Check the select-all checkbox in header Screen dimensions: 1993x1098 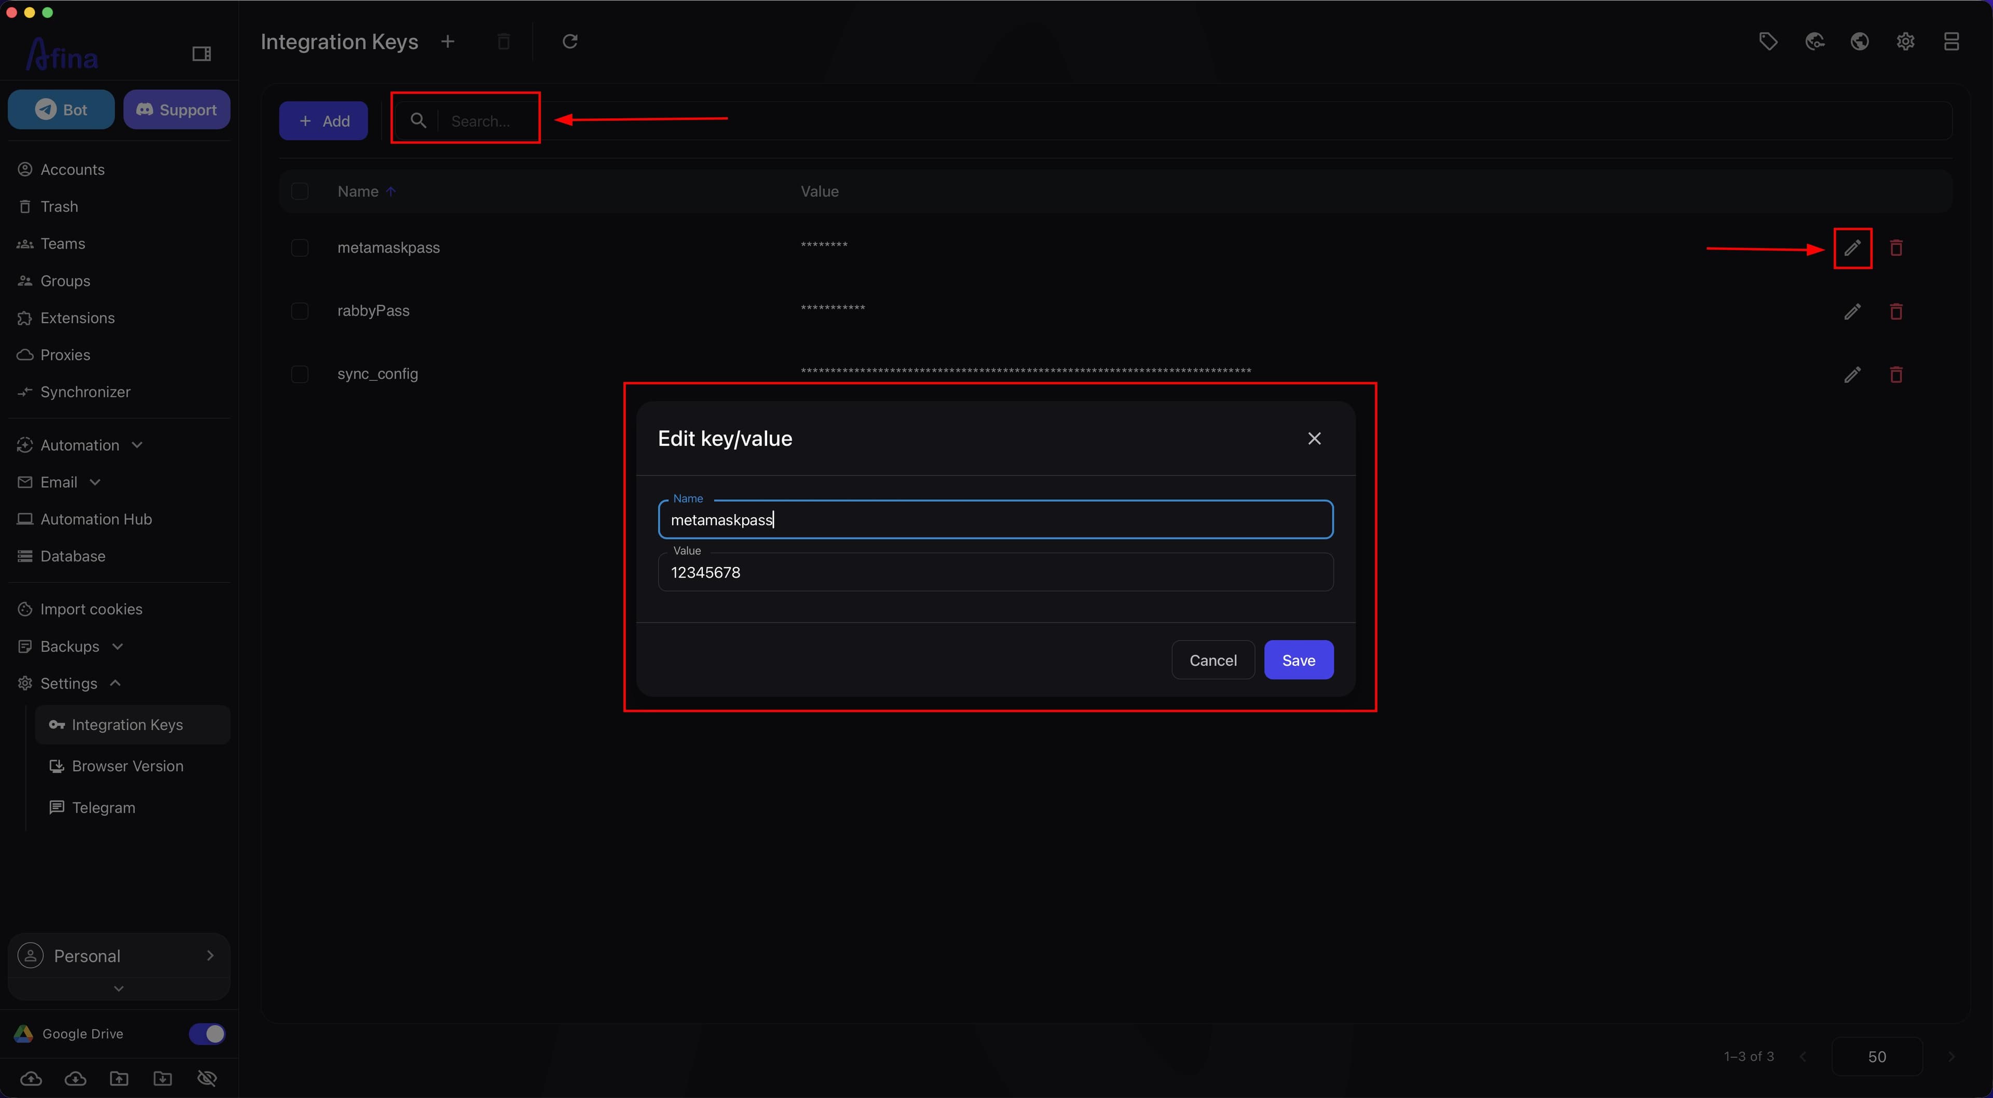299,191
